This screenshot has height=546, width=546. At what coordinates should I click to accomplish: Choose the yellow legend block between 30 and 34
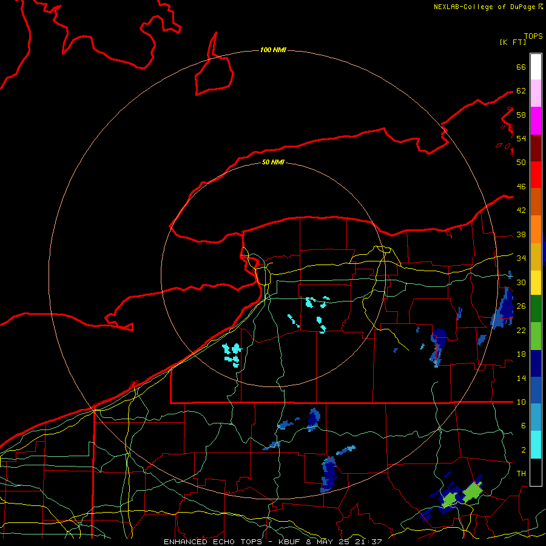[536, 282]
